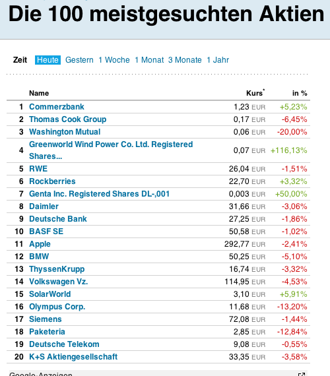The width and height of the screenshot is (330, 376).
Task: Show the 1 Monat ranking
Action: click(149, 60)
